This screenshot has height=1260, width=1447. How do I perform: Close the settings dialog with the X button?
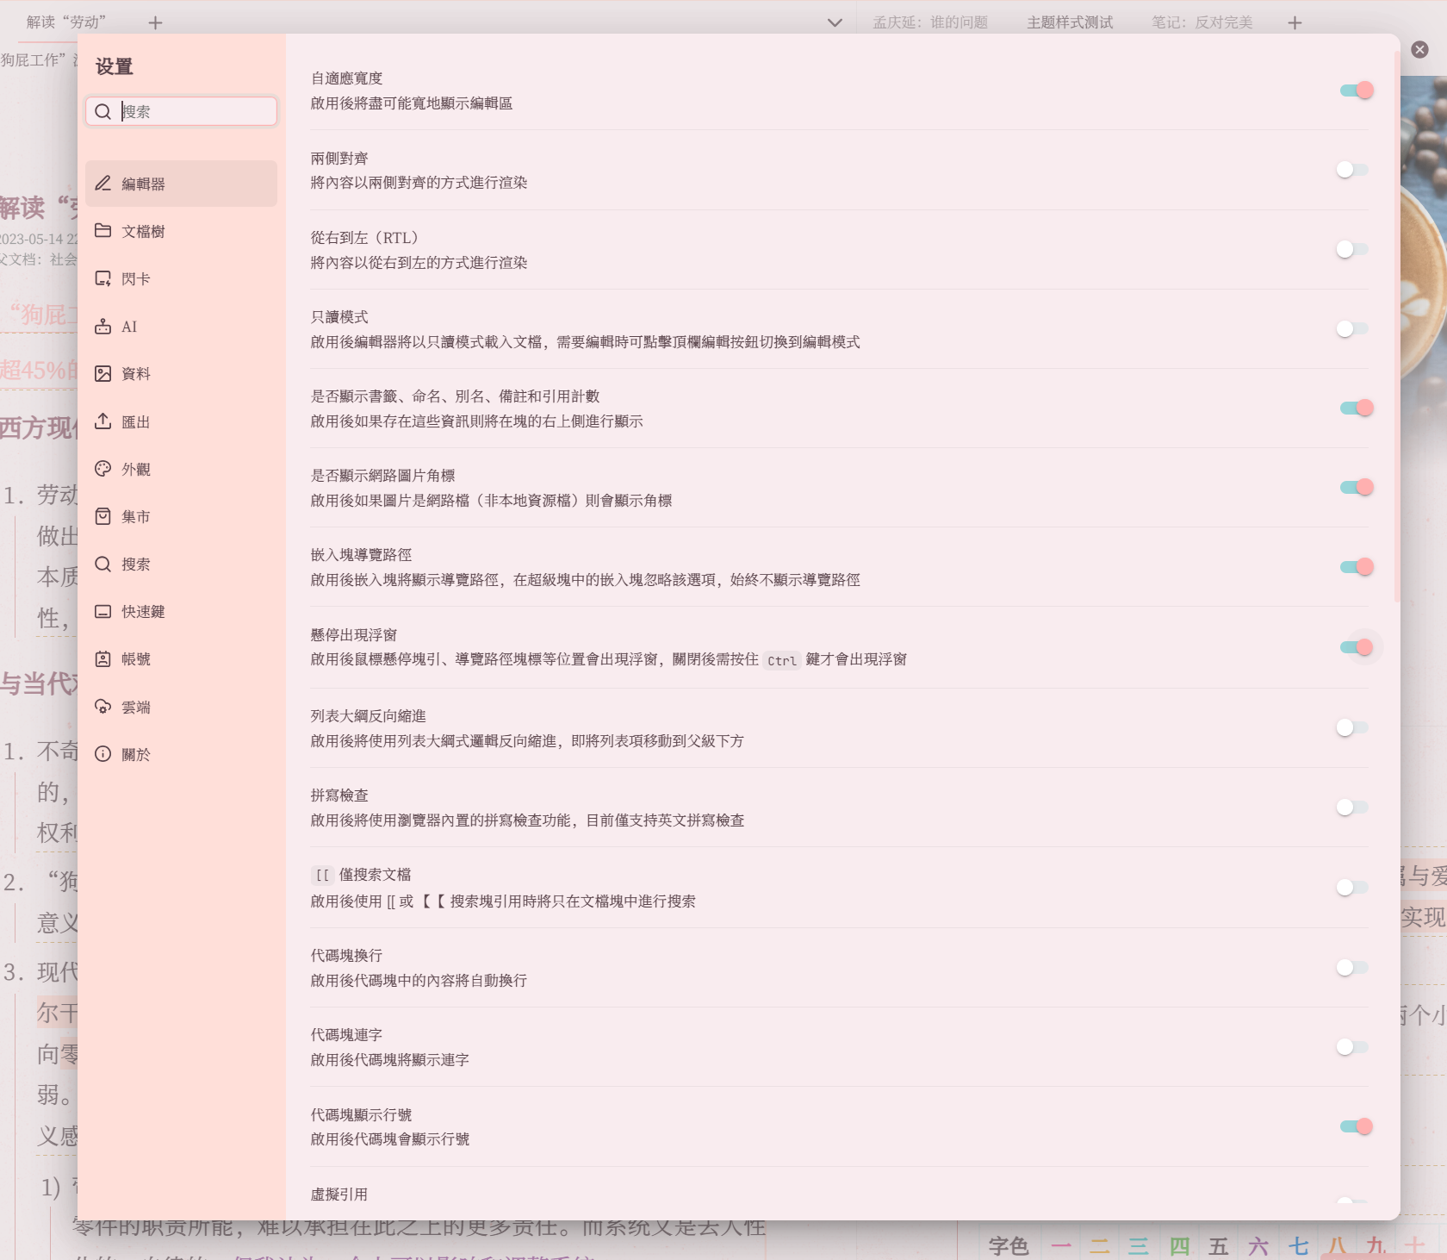point(1419,50)
